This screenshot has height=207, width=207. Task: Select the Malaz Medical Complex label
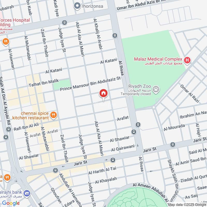pos(158,59)
